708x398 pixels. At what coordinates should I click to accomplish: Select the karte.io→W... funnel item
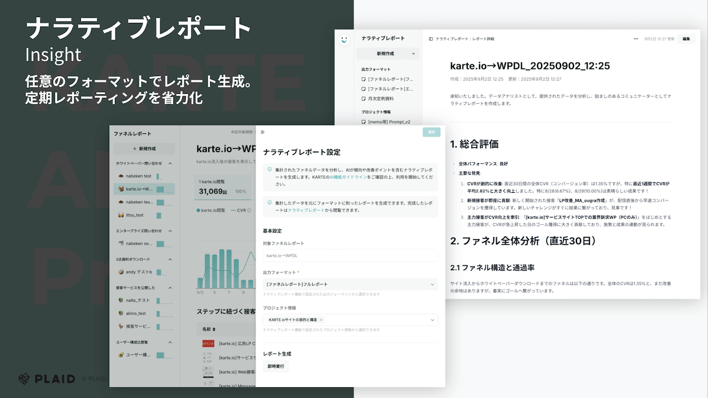coord(144,189)
